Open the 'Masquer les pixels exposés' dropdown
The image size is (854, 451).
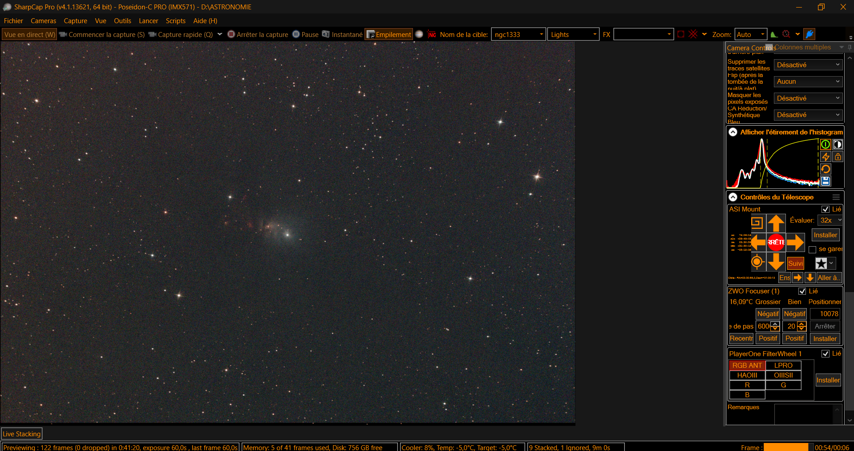click(x=808, y=98)
